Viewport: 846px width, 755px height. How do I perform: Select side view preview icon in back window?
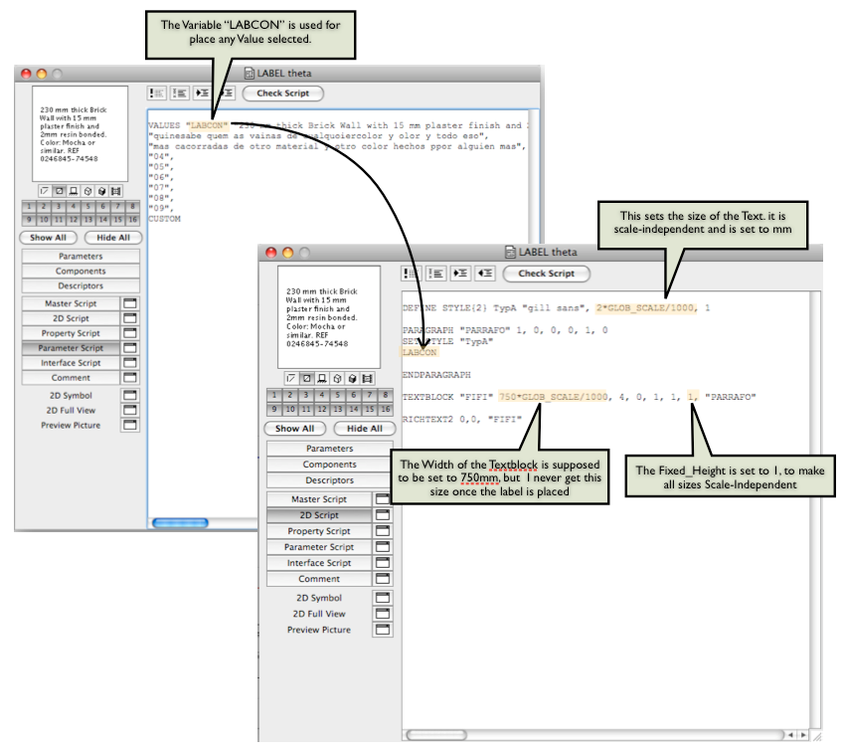[x=74, y=191]
